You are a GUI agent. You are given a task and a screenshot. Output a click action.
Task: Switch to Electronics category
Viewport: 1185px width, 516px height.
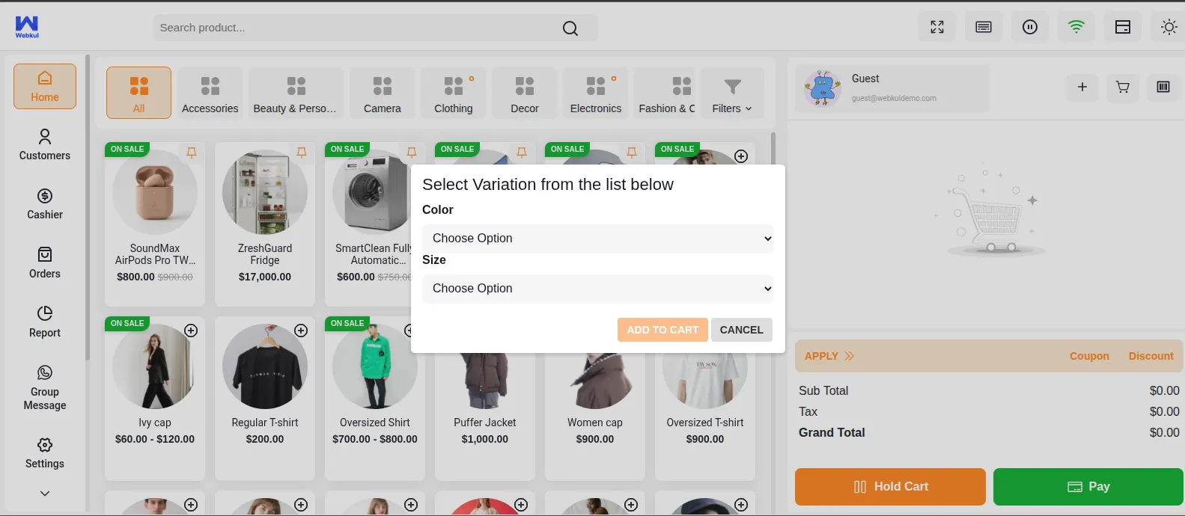click(596, 93)
